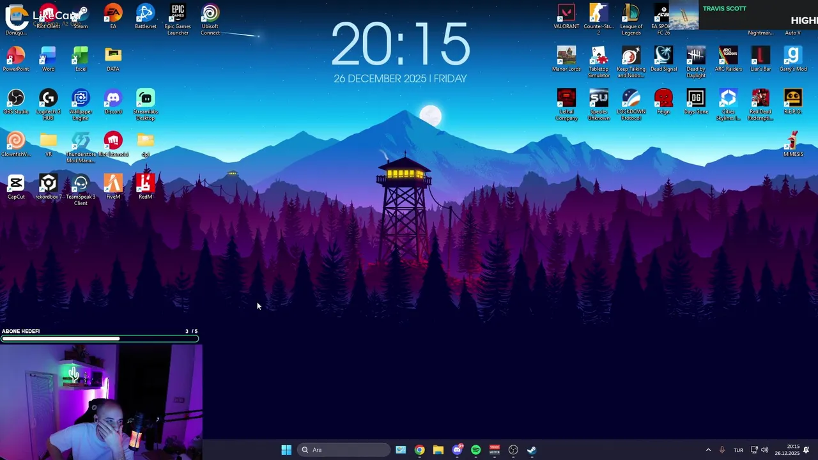Select the CapCut shortcut
Screen dimensions: 818x460
click(x=16, y=187)
